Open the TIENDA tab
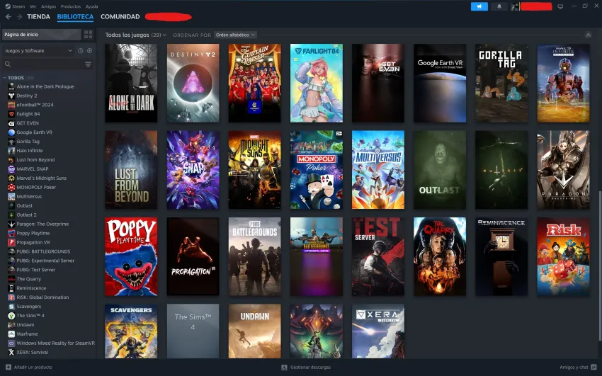Viewport: 602px width, 376px height. [x=38, y=16]
